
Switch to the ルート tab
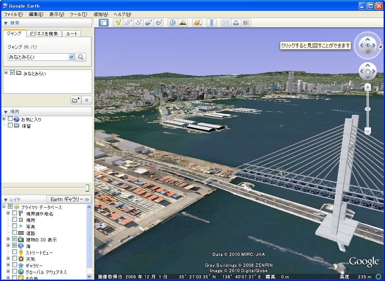(72, 33)
